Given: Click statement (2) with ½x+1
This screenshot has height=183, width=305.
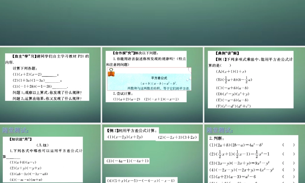Looking at the screenshot, I should point(239,154).
